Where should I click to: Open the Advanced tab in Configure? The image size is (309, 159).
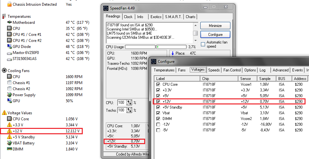coord(280,70)
